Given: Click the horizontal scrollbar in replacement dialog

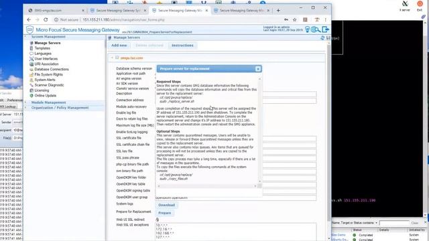Looking at the screenshot, I should pyautogui.click(x=207, y=186).
